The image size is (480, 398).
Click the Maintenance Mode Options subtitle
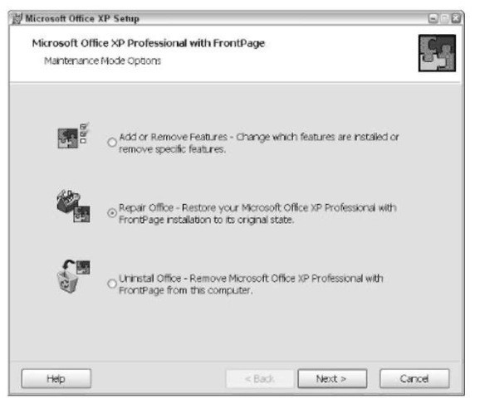tap(102, 61)
